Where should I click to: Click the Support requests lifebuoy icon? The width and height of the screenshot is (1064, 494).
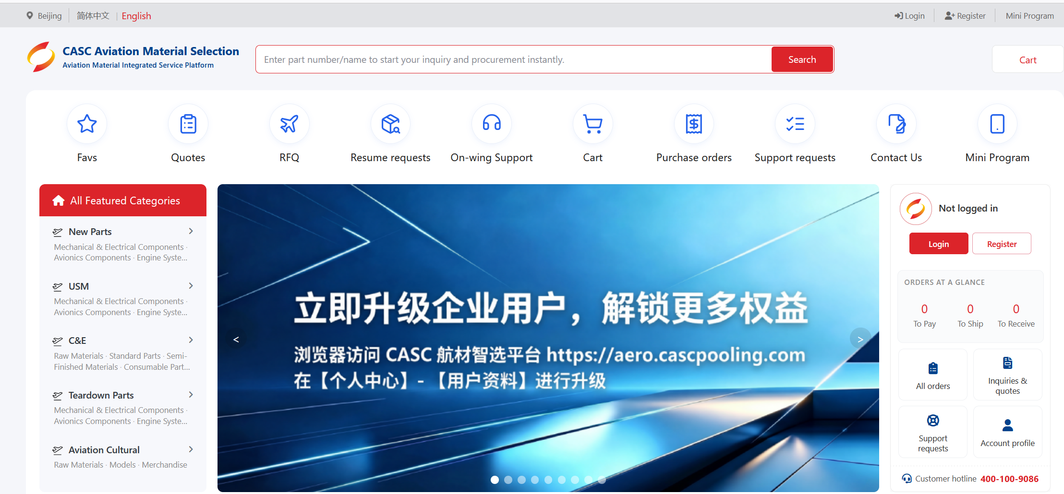[933, 421]
